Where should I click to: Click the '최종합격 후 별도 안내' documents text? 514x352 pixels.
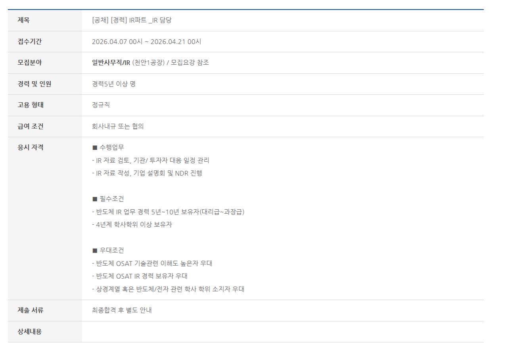[122, 310]
